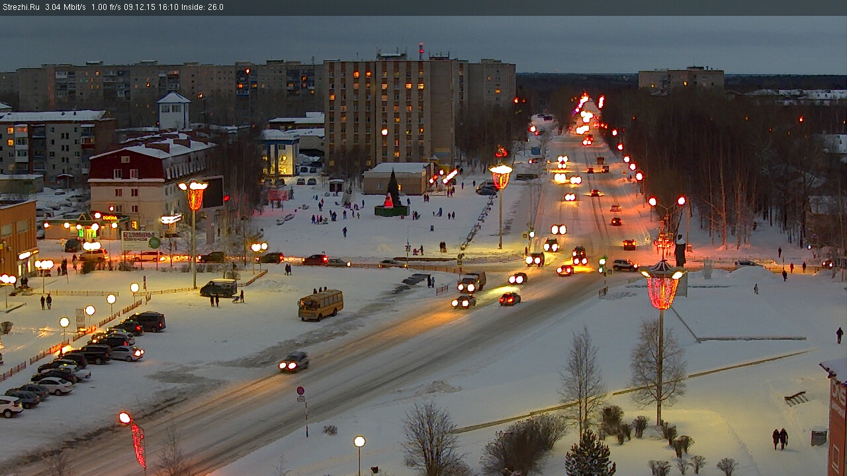
Task: Click the 09.12.15 date stamp
Action: click(x=140, y=7)
